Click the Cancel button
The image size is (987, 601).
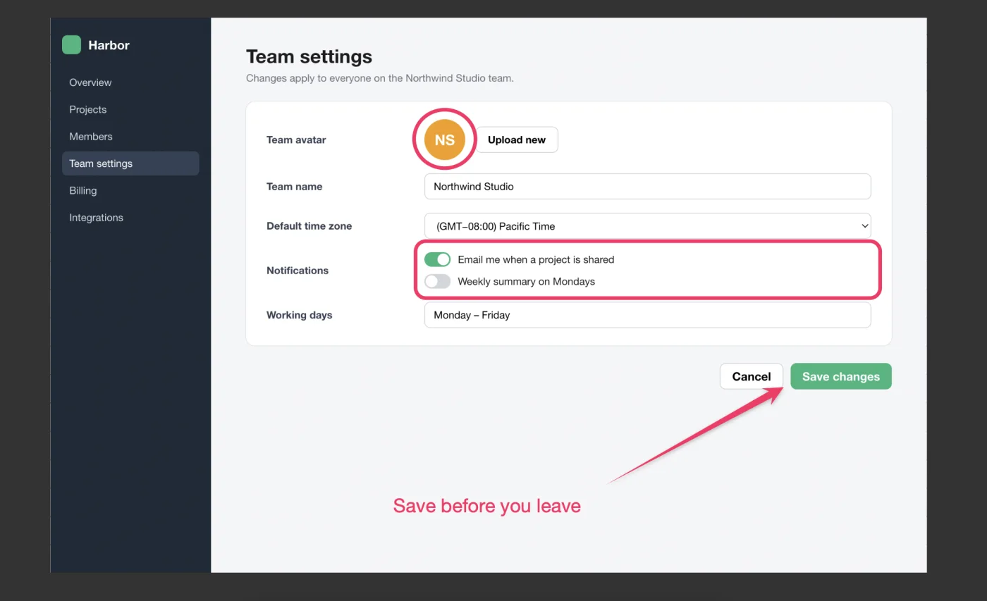(752, 376)
